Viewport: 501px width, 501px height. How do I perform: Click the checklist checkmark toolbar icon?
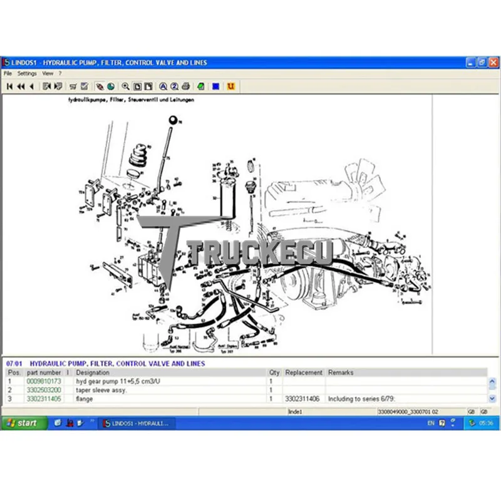click(x=85, y=86)
